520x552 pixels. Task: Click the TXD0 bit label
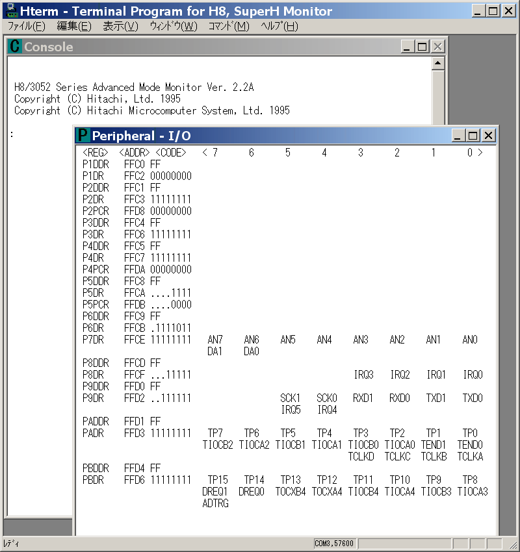pyautogui.click(x=473, y=398)
